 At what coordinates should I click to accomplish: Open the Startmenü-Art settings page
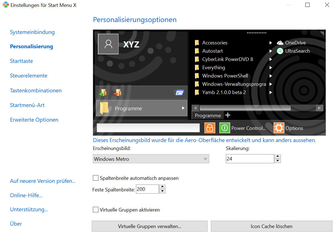coord(27,105)
